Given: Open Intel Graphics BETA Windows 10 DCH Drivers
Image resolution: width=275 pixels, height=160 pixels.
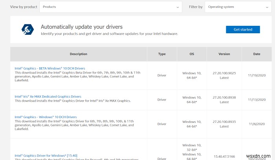Looking at the screenshot, I should click(49, 68).
